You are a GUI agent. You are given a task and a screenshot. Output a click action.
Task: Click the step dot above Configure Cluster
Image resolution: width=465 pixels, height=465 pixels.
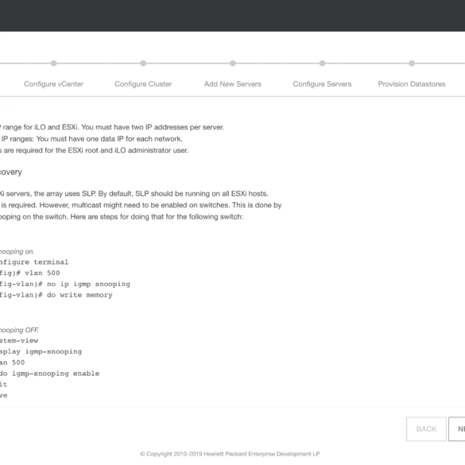[x=143, y=63]
